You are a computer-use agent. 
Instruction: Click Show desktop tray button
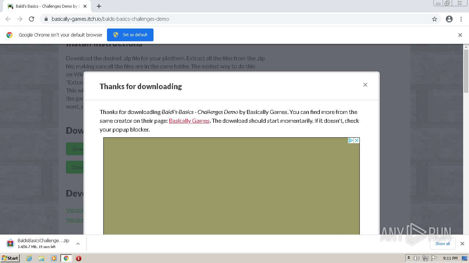coord(465,258)
